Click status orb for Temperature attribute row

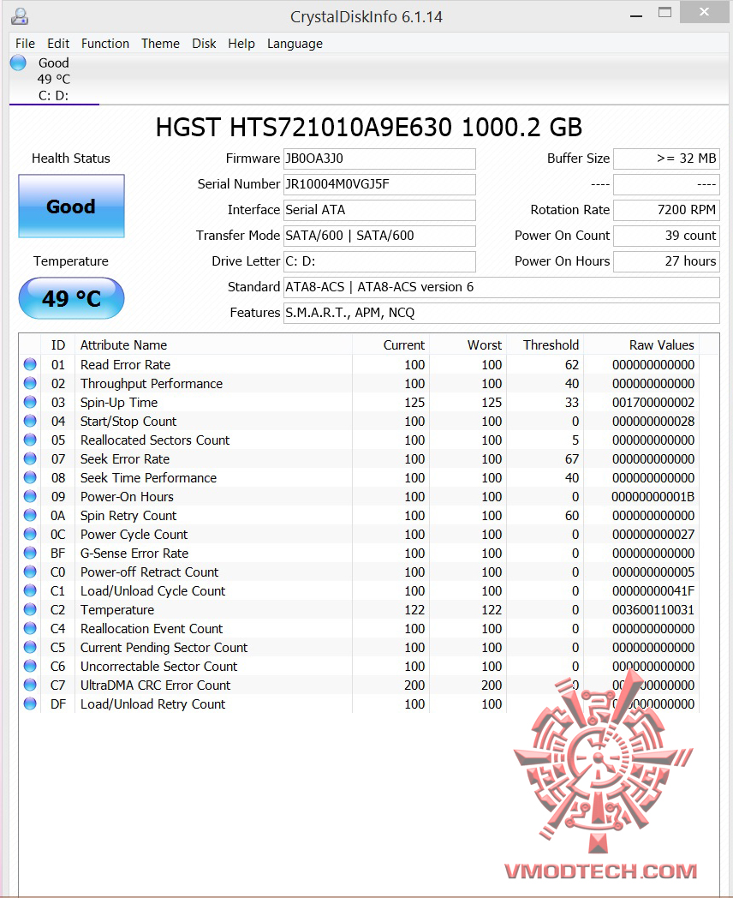[30, 609]
